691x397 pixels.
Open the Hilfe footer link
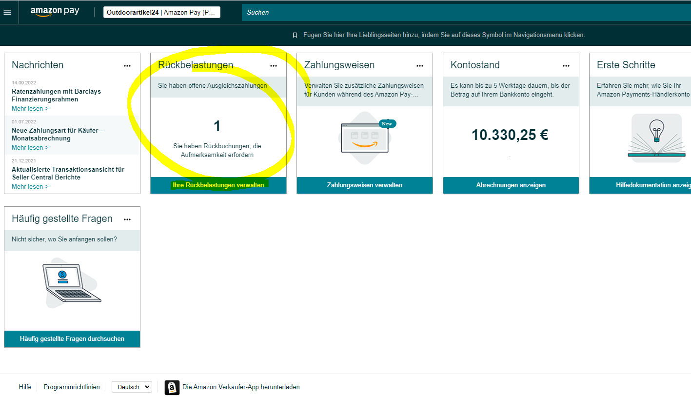pyautogui.click(x=25, y=387)
